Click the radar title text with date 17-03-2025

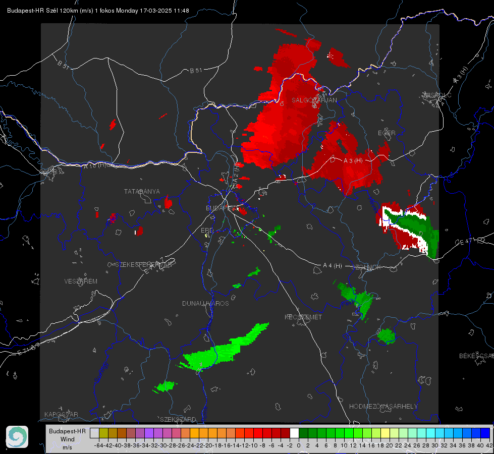(98, 11)
